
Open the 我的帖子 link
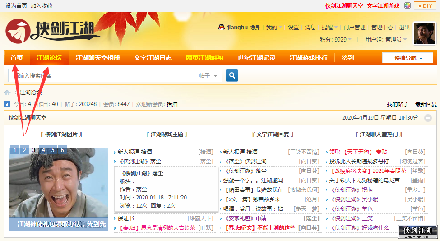(398, 104)
